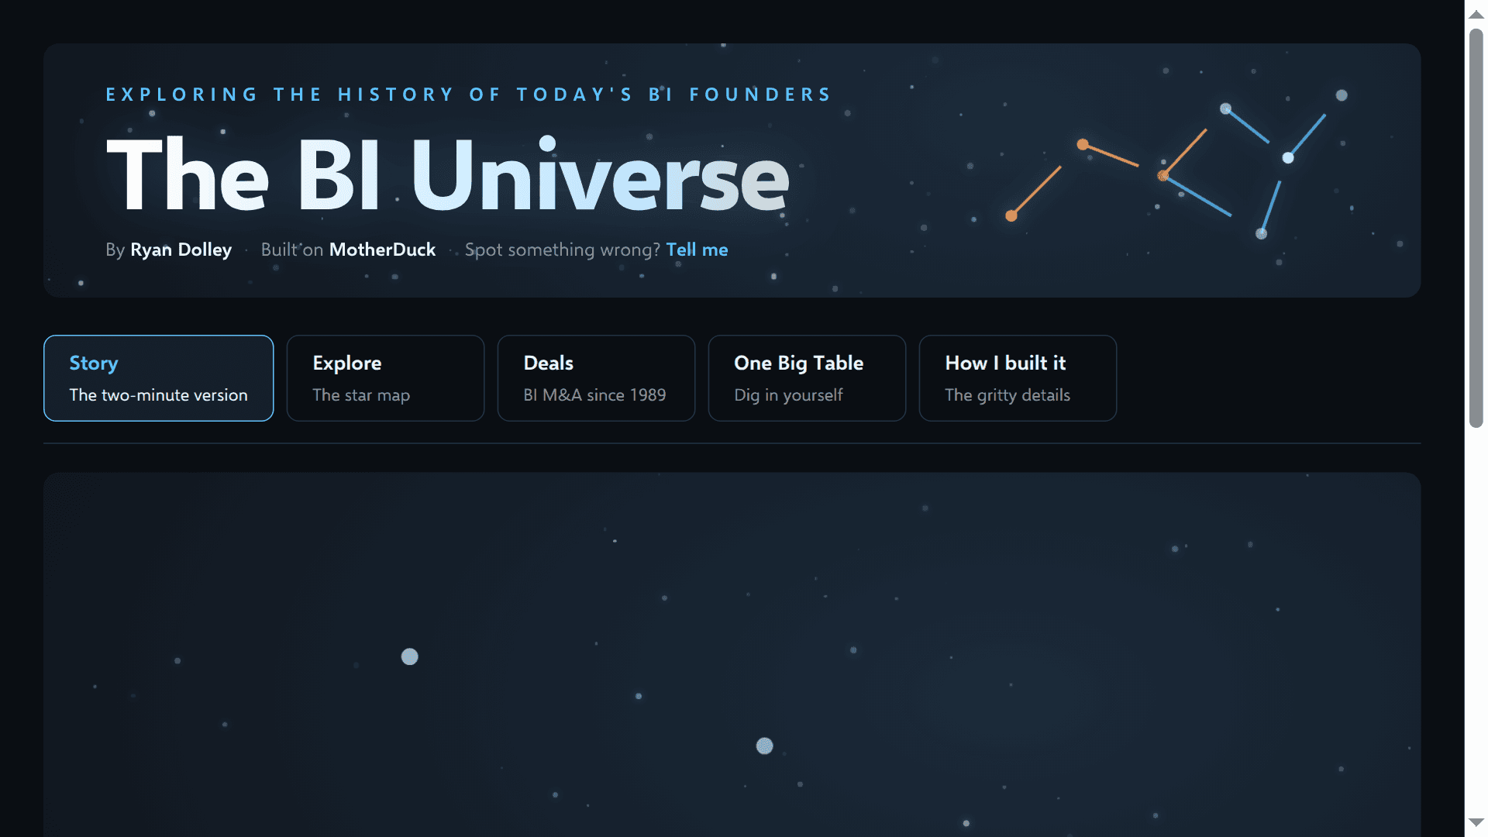This screenshot has height=837, width=1488.
Task: Click the vertical scrollbar thumb
Action: 1476,229
